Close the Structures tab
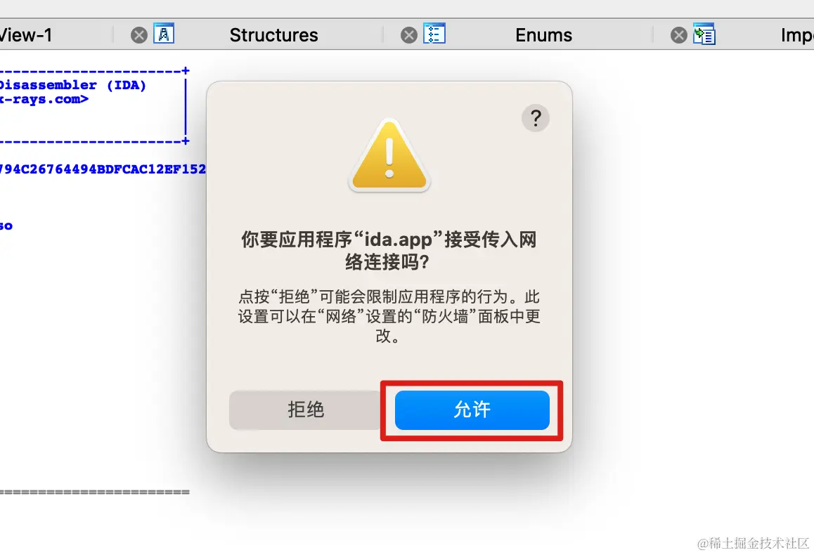This screenshot has width=814, height=555. pyautogui.click(x=138, y=35)
